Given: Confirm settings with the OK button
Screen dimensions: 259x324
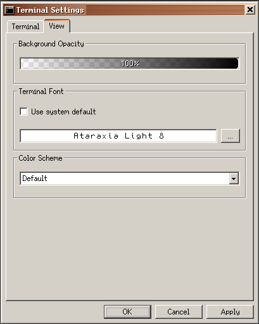Looking at the screenshot, I should pos(127,312).
